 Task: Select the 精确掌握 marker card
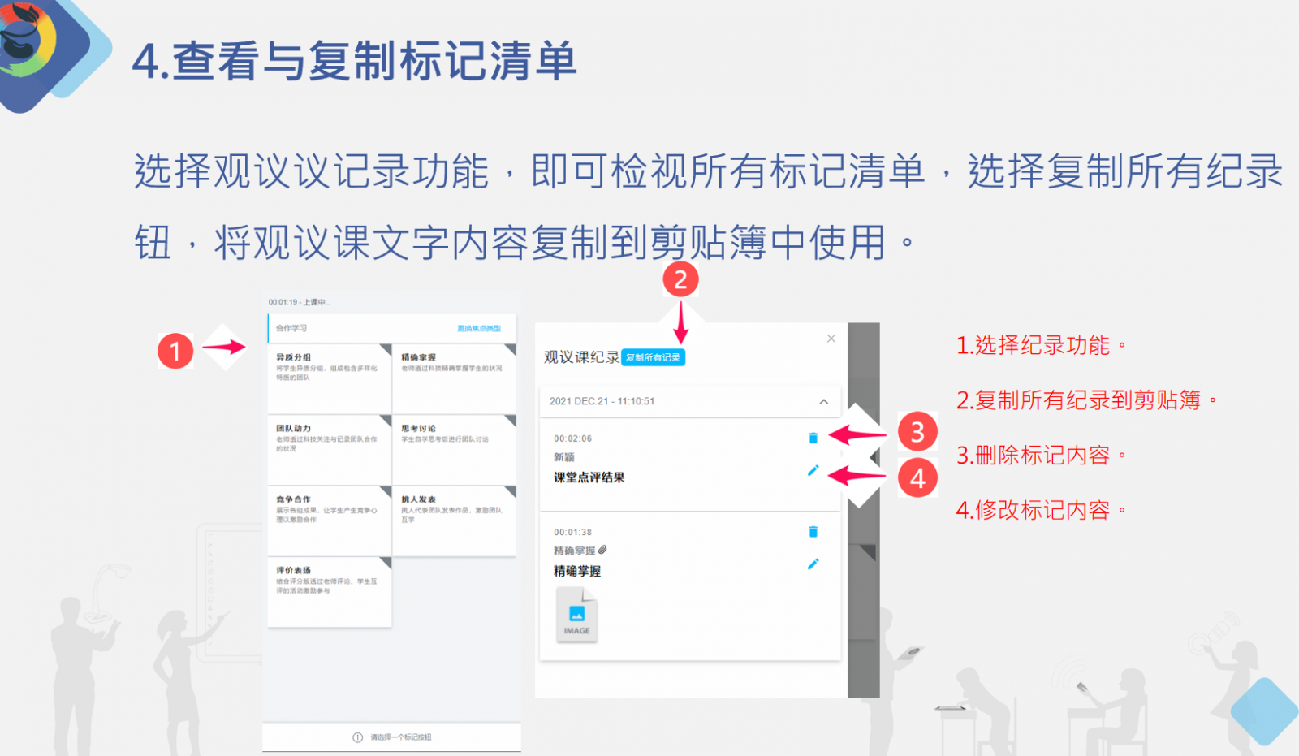(454, 378)
